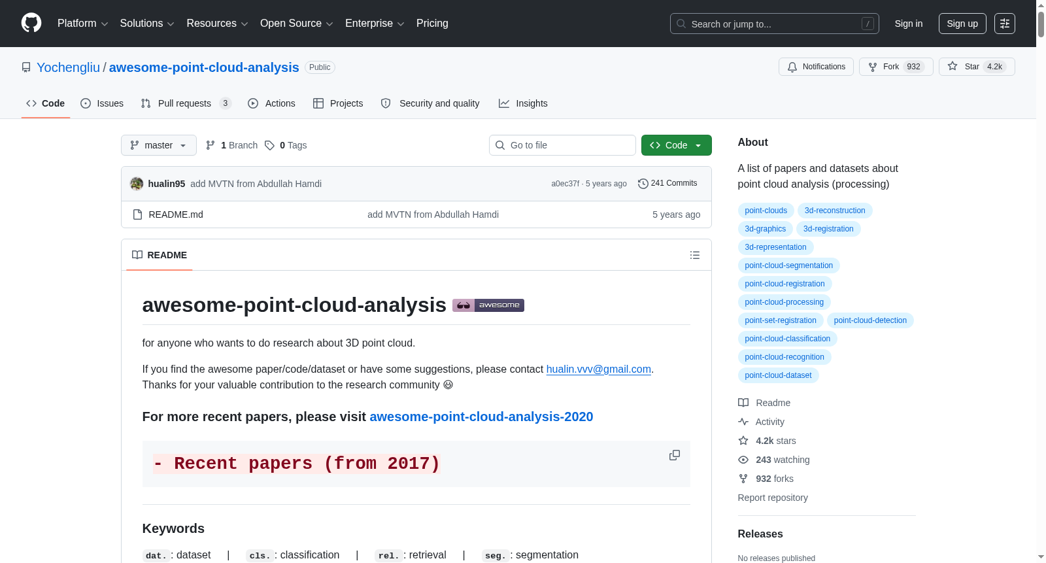Focus the Search or jump to field
The width and height of the screenshot is (1046, 563).
click(x=775, y=24)
